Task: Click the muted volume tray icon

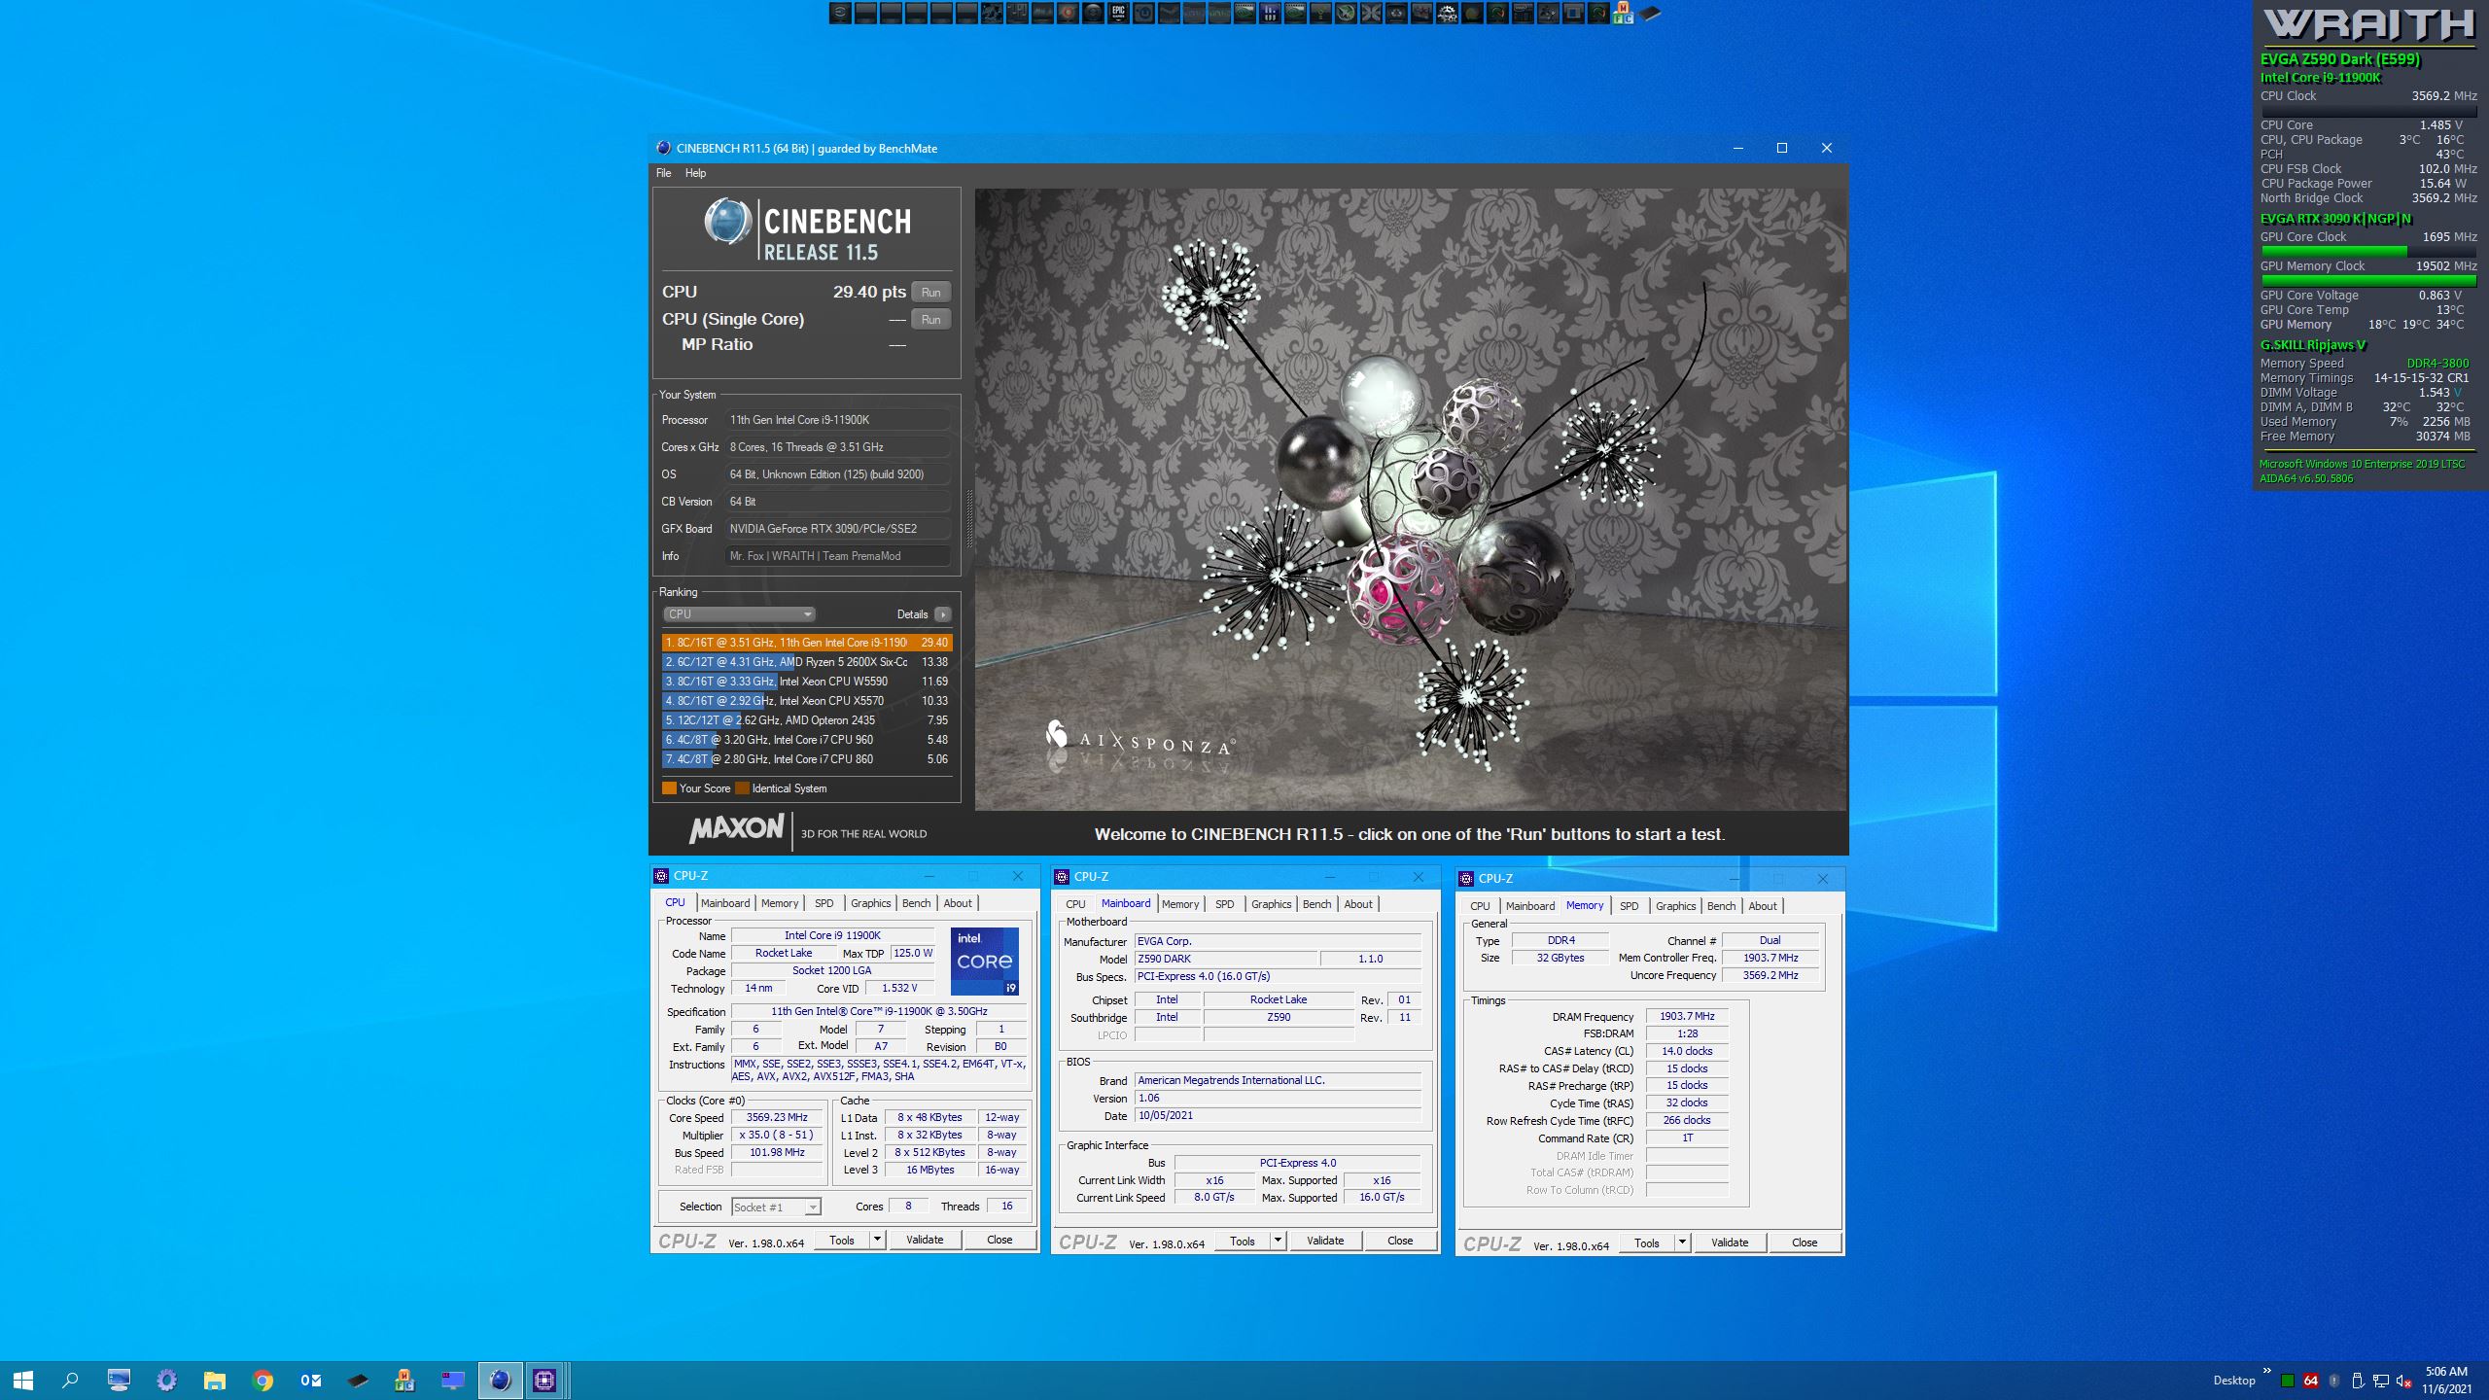Action: pyautogui.click(x=2403, y=1381)
